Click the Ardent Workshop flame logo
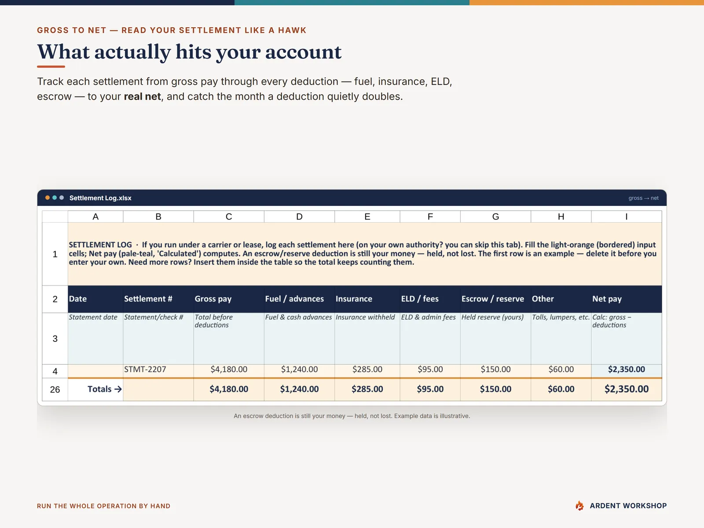The height and width of the screenshot is (528, 704). coord(580,506)
